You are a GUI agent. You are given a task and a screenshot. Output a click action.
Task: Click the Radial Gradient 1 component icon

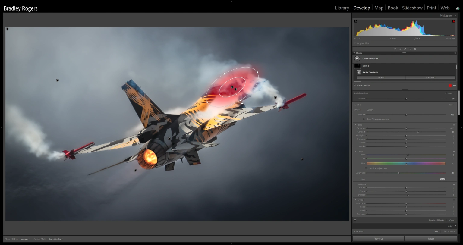pyautogui.click(x=359, y=72)
